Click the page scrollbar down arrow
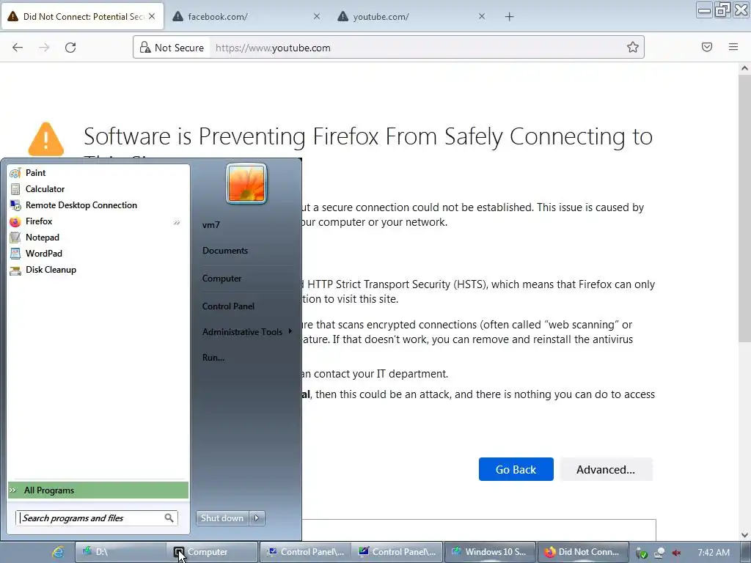751x563 pixels. pos(744,534)
